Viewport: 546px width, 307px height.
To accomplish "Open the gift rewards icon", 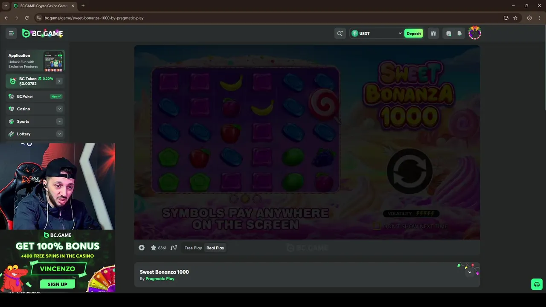I will 433,33.
